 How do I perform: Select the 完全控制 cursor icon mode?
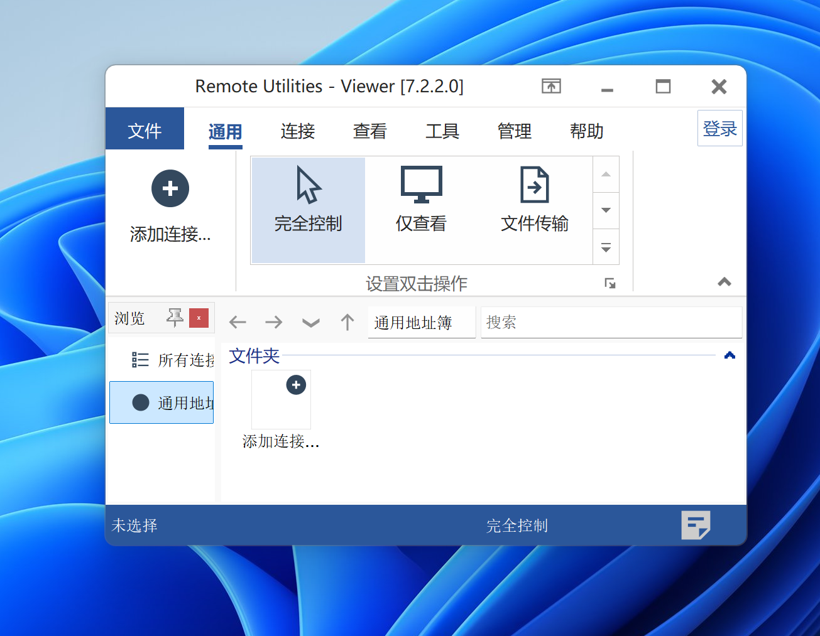pos(308,210)
